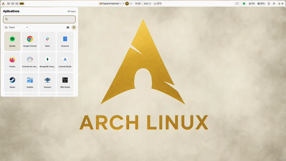Open OBS Studio
Viewport: 286px width, 161px height.
point(65,82)
